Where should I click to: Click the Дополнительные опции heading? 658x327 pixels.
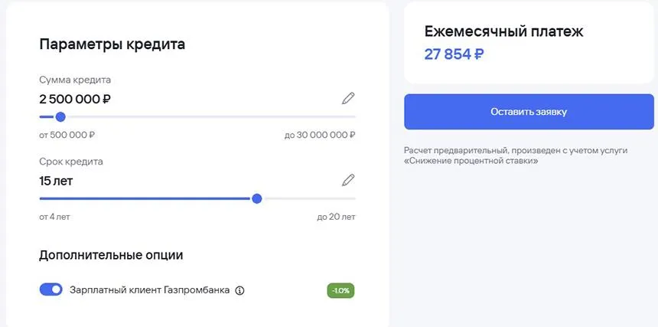coord(111,255)
